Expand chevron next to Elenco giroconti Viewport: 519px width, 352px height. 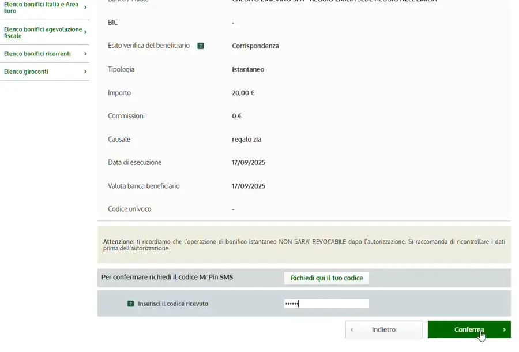pos(85,72)
